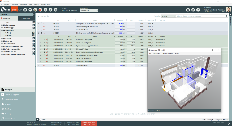232x126 pixels.
Task: Click flag icon on row 24.02.12.01.004
Action: (x=48, y=49)
